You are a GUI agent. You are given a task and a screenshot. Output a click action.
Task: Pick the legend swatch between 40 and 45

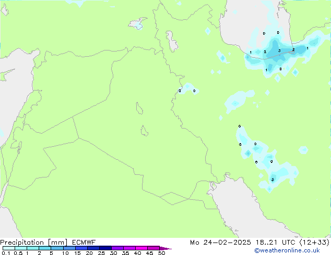141,248
